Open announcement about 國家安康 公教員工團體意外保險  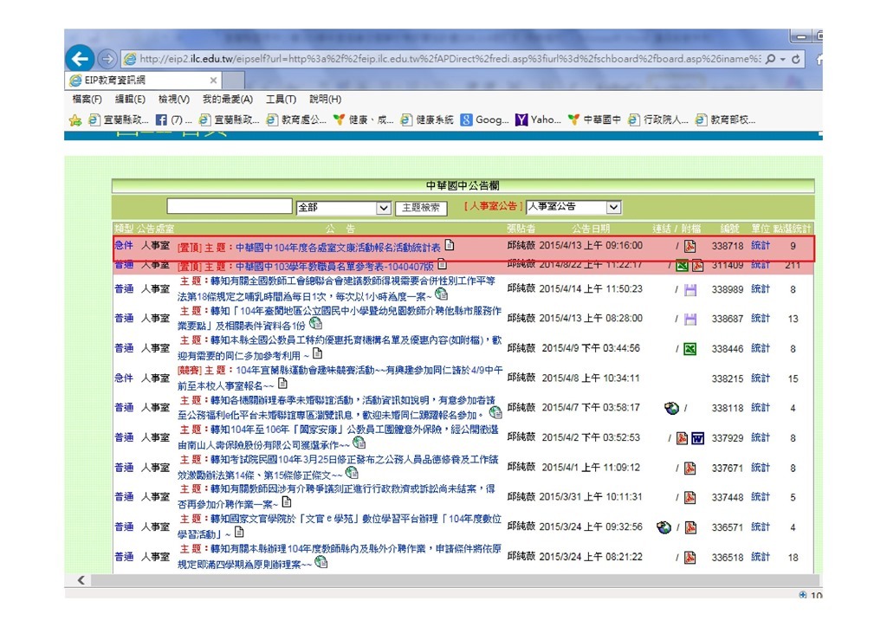[x=339, y=437]
